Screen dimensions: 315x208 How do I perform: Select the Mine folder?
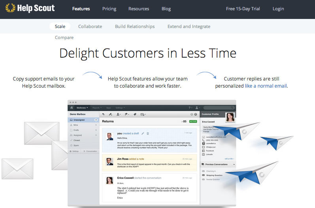pos(83,125)
